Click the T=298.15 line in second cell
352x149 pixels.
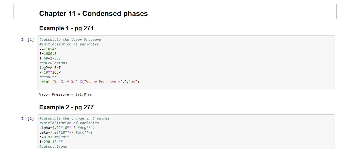pyautogui.click(x=51, y=142)
